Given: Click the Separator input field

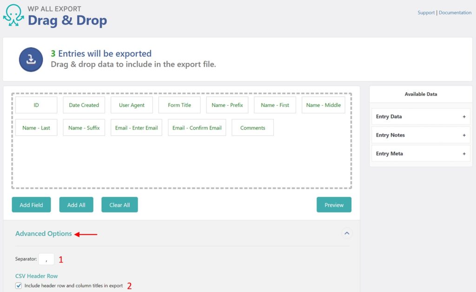Looking at the screenshot, I should [x=46, y=259].
